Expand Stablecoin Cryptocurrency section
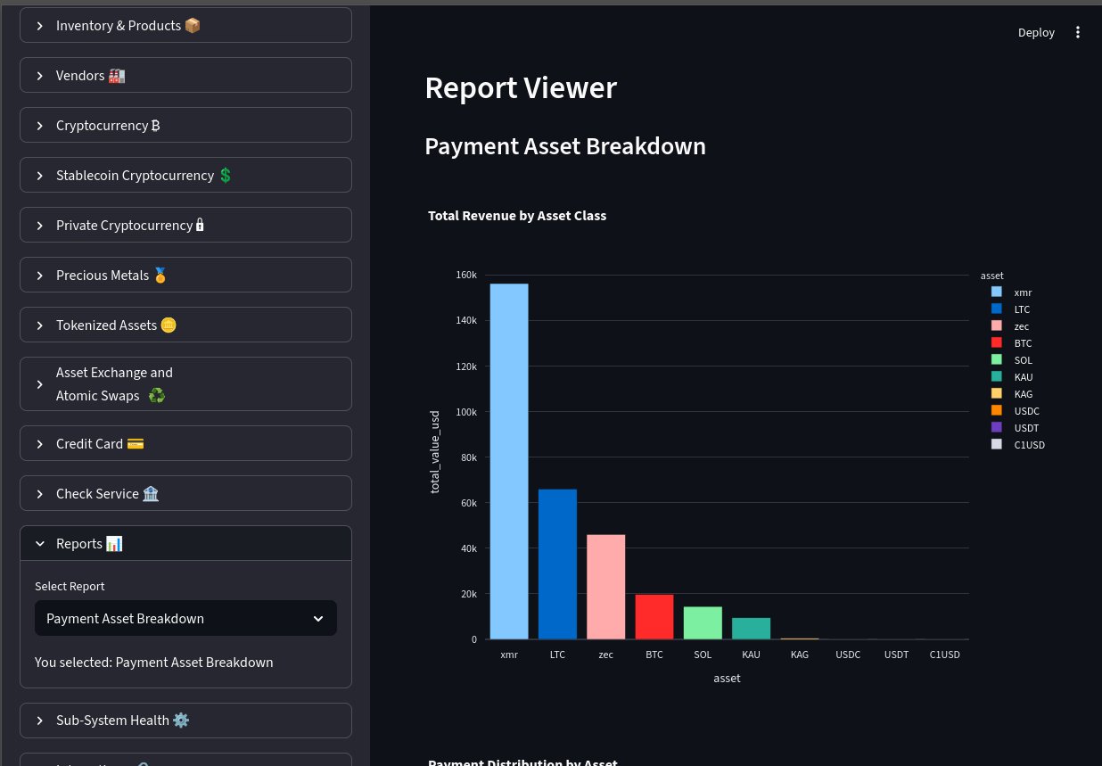This screenshot has width=1102, height=766. click(x=185, y=176)
